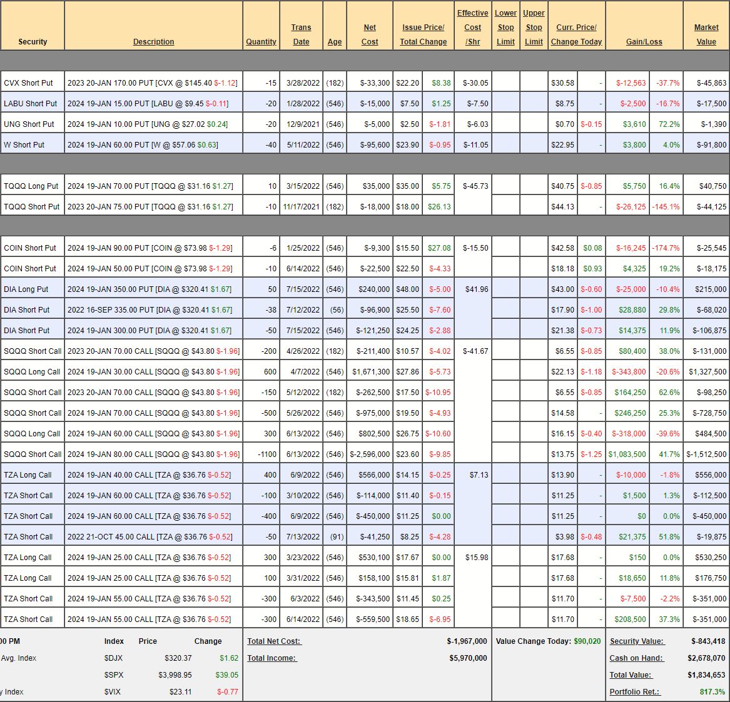Open the Cash on Hand label

pyautogui.click(x=636, y=658)
